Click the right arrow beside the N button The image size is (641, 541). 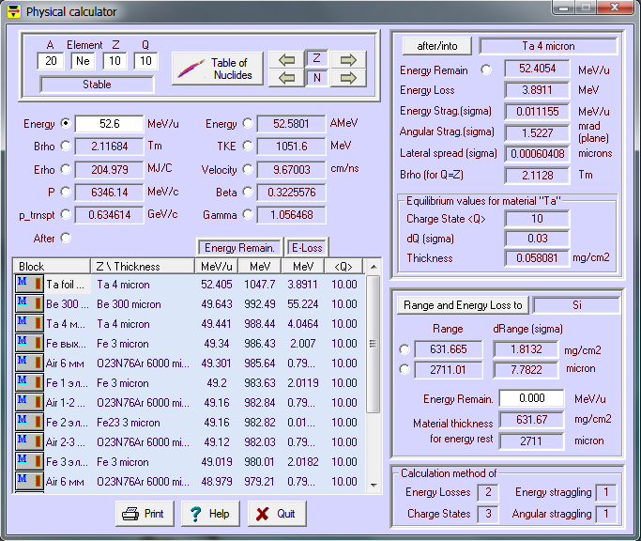coord(347,77)
